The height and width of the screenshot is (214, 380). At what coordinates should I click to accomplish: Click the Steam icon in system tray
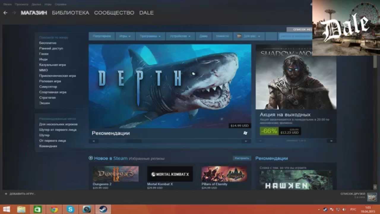click(x=325, y=209)
